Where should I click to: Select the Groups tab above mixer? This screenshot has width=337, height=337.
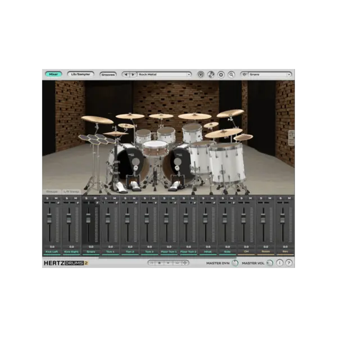52,192
